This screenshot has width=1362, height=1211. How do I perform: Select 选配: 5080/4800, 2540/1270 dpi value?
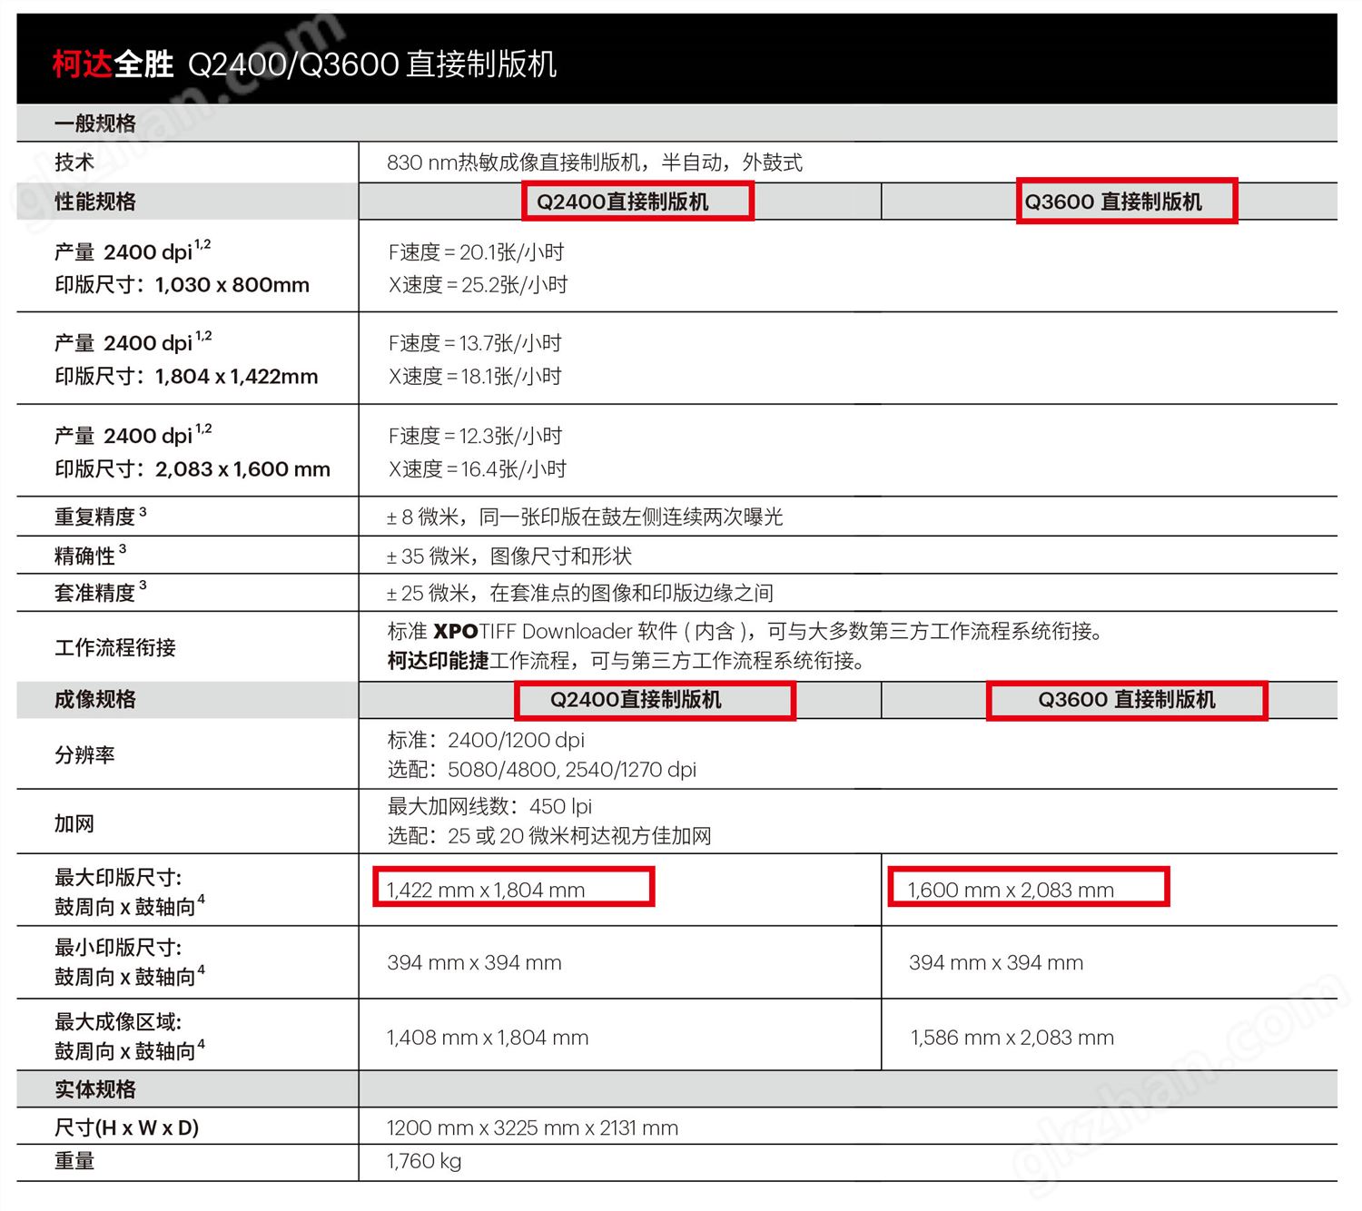coord(542,769)
